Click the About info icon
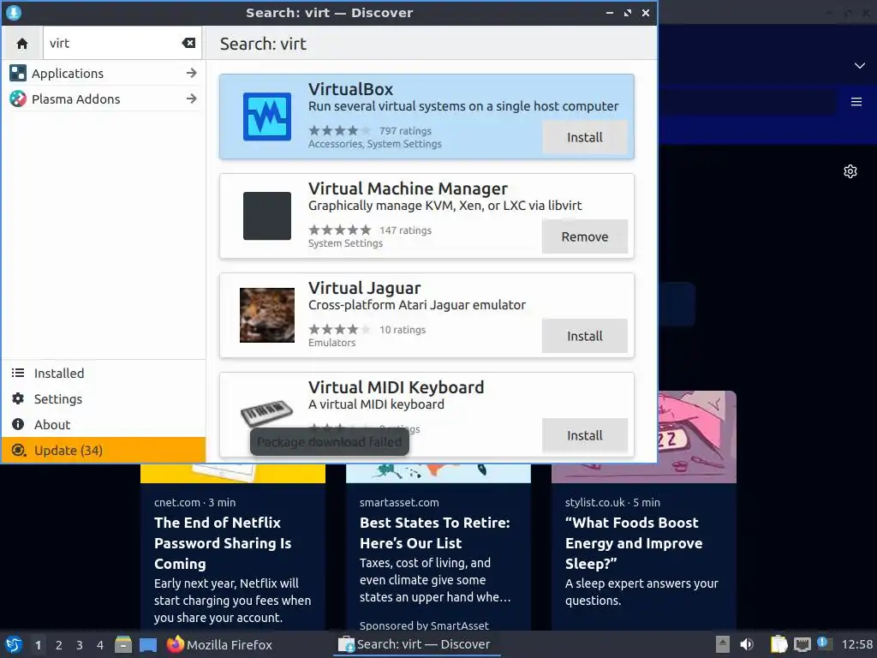The height and width of the screenshot is (658, 877). (x=18, y=425)
